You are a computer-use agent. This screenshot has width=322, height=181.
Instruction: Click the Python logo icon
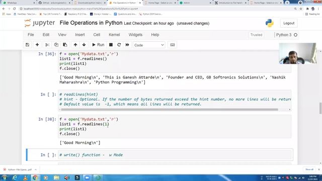[x=270, y=23]
